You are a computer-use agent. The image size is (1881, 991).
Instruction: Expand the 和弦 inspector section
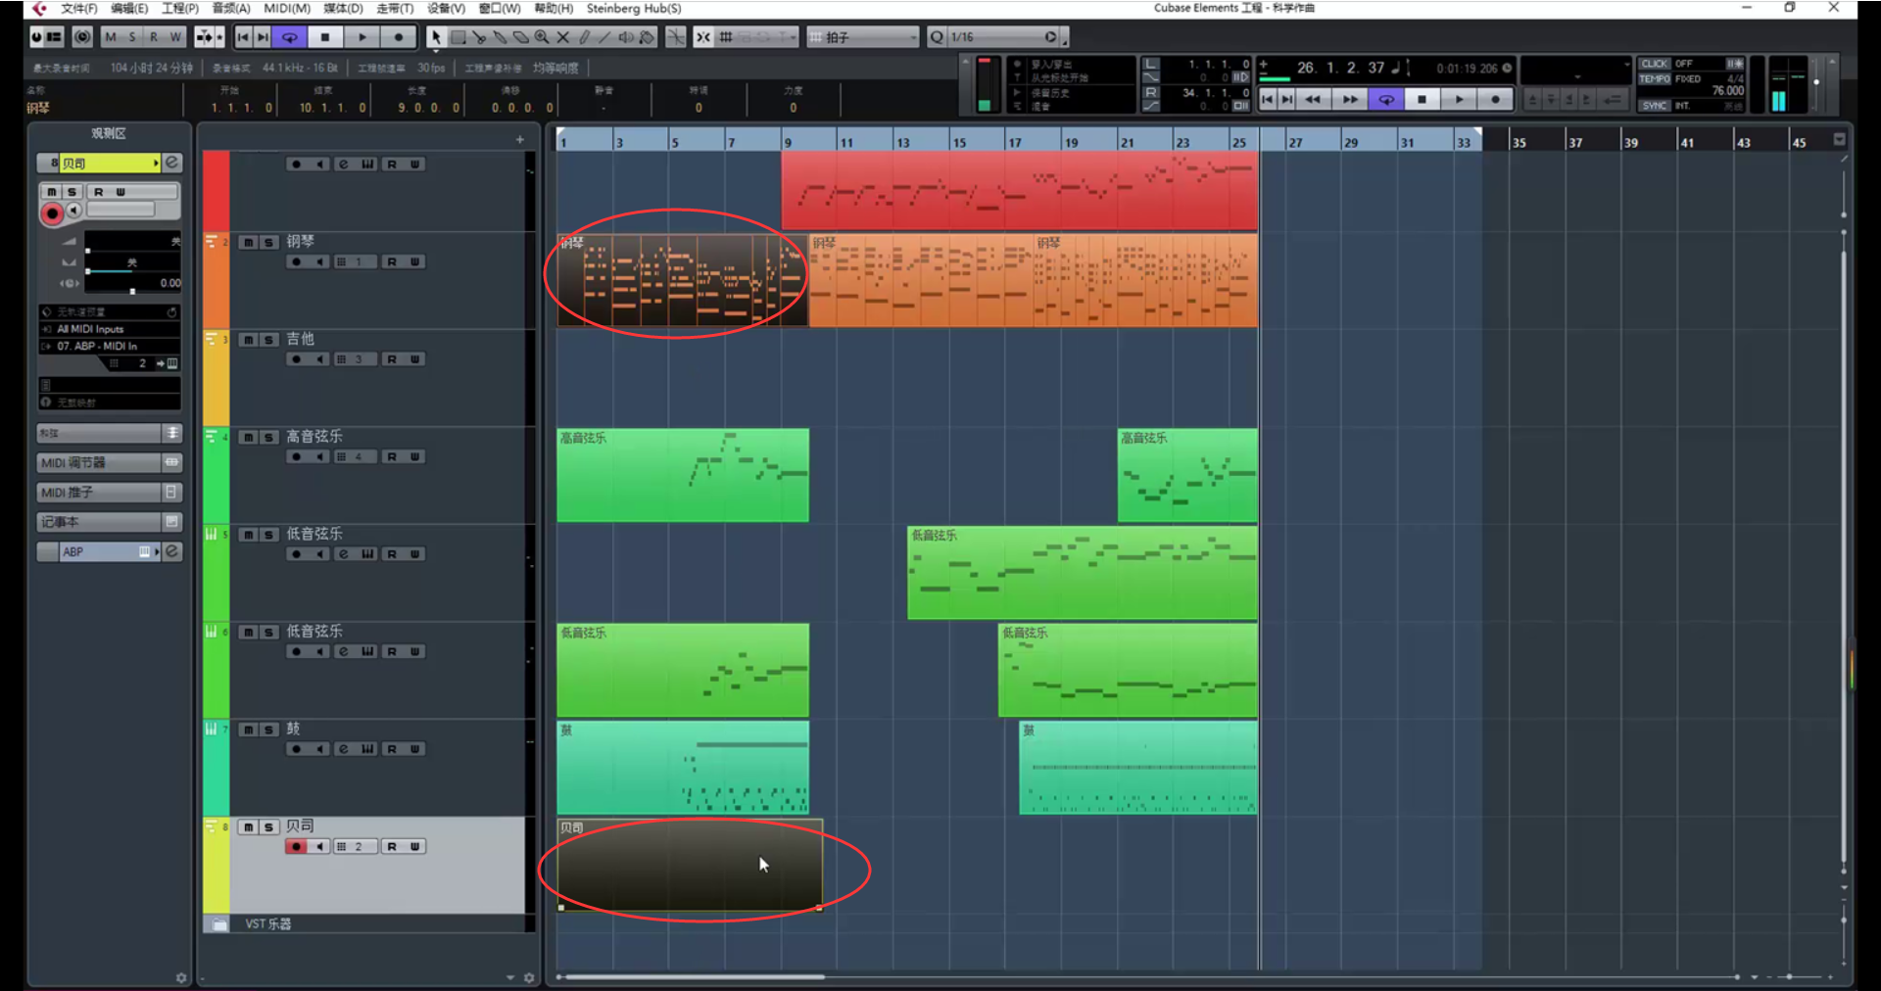[x=110, y=433]
